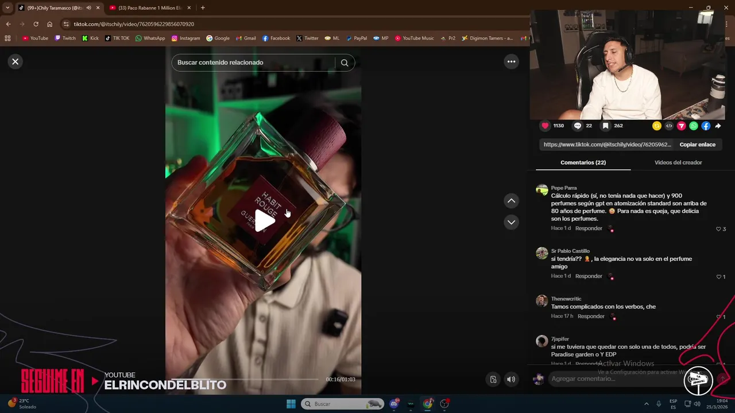Reload the current page
Viewport: 735px width, 413px height.
36,24
